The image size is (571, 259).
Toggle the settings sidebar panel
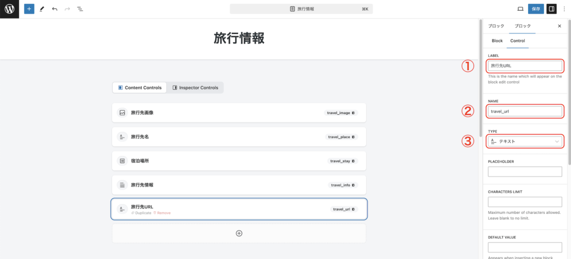(551, 9)
